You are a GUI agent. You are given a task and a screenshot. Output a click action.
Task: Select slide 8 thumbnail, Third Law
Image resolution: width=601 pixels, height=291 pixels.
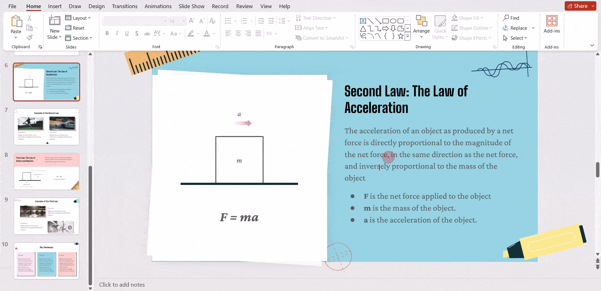pyautogui.click(x=46, y=171)
